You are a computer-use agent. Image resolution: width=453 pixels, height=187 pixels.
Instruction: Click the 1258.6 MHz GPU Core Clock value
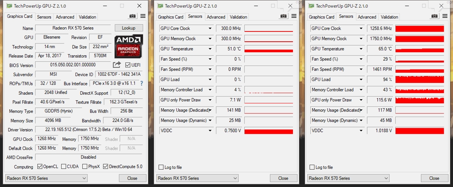pos(380,28)
